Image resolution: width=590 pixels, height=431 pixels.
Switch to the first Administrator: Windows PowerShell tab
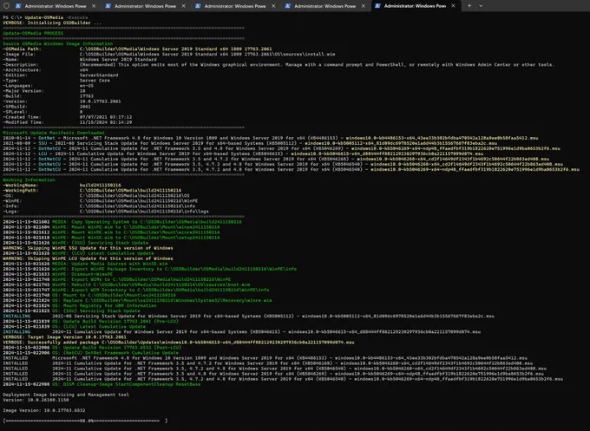(x=56, y=6)
